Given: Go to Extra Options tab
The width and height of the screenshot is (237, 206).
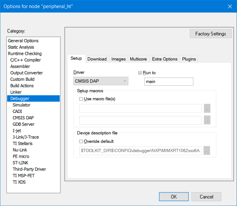Looking at the screenshot, I should [x=164, y=59].
